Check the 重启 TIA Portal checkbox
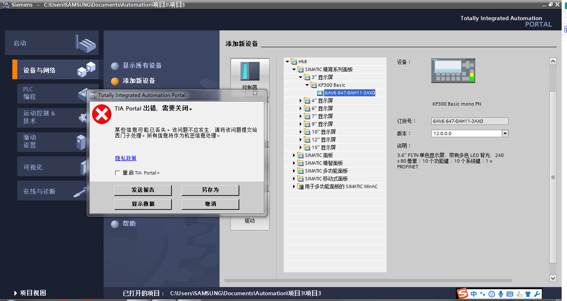Viewport: 567px width, 301px height. [x=118, y=173]
